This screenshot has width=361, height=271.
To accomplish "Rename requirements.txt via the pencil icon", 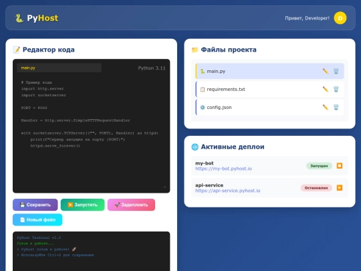I will tap(326, 89).
